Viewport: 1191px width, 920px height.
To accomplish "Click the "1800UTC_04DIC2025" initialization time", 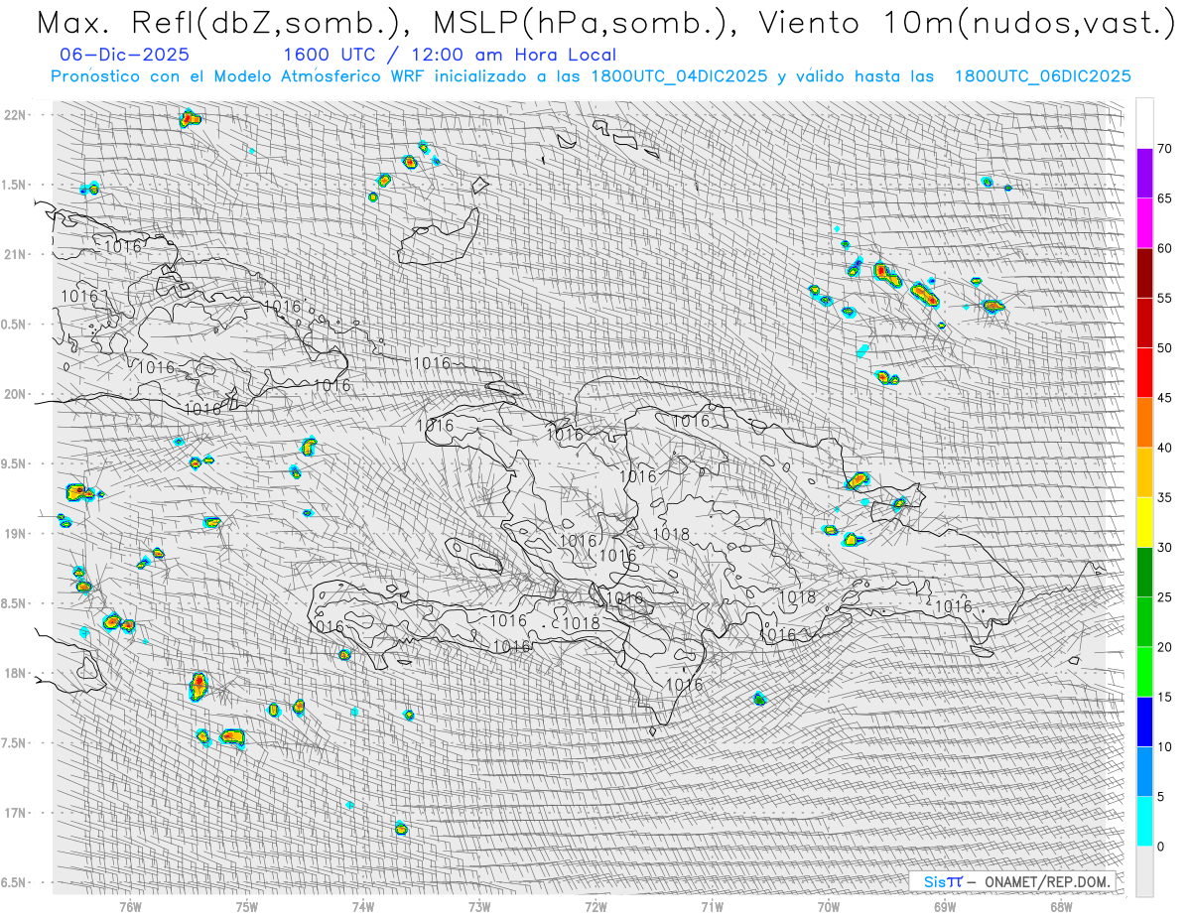I will coord(679,76).
